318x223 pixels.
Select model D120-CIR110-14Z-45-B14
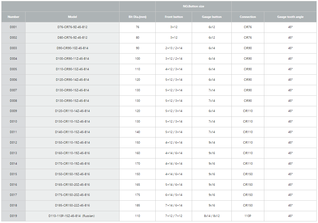[x=73, y=111]
